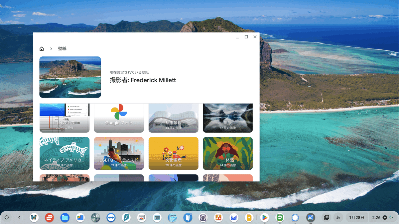The height and width of the screenshot is (224, 399).
Task: Open the 文化遺産 wallpaper collection
Action: tap(174, 153)
